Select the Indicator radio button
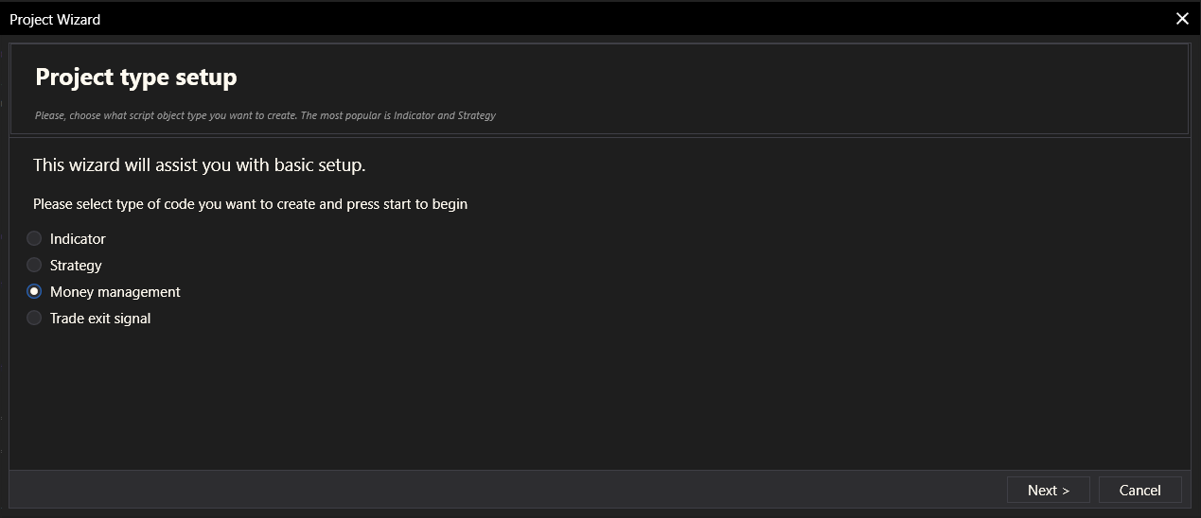 [x=34, y=238]
